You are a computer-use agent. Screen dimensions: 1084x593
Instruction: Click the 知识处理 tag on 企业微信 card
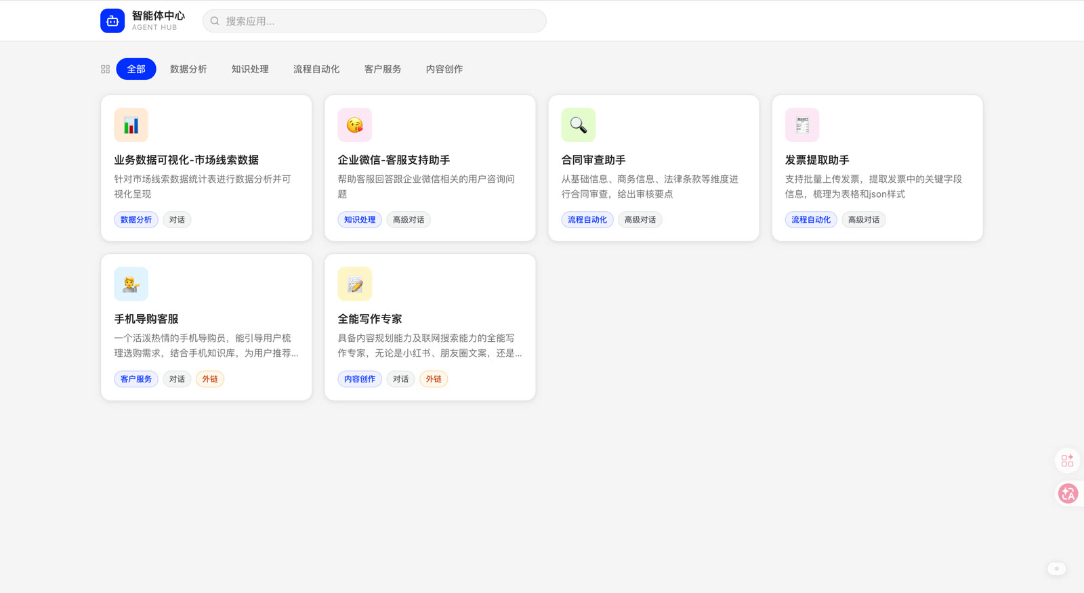point(360,220)
